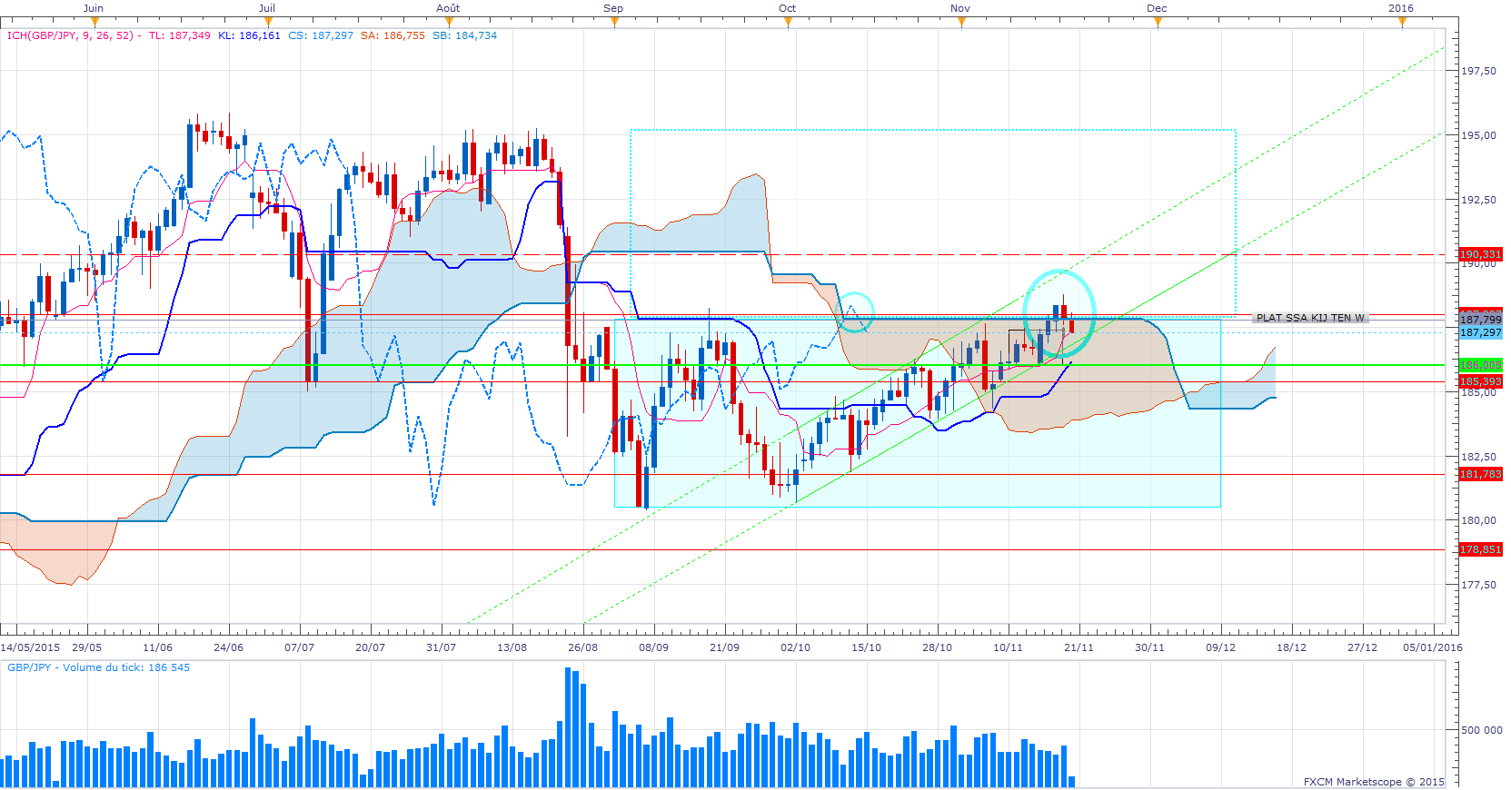1511x790 pixels.
Task: Click the Oct month marker triangle
Action: [788, 23]
